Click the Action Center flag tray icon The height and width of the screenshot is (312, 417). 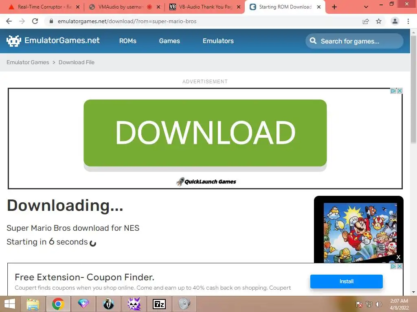359,304
